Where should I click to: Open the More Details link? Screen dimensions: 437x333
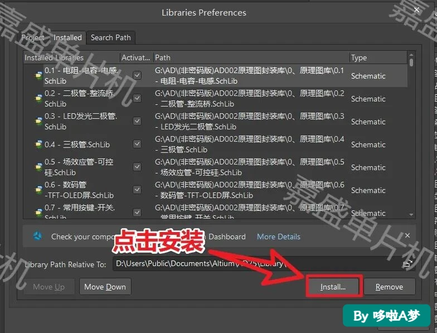279,237
